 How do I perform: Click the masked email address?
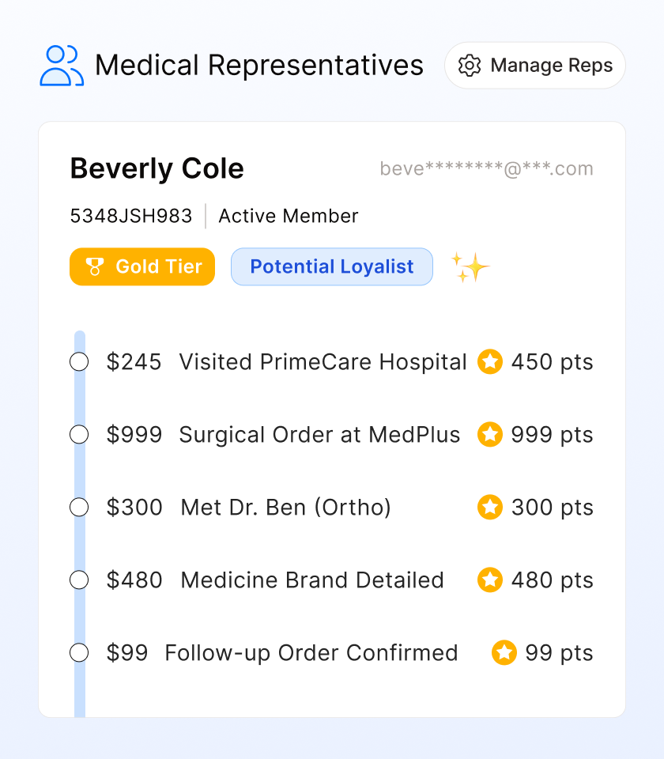tap(486, 169)
